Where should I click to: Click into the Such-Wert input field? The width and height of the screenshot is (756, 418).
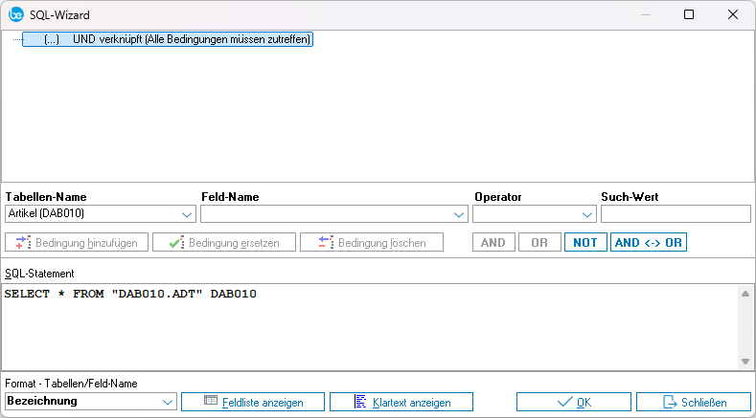[675, 214]
